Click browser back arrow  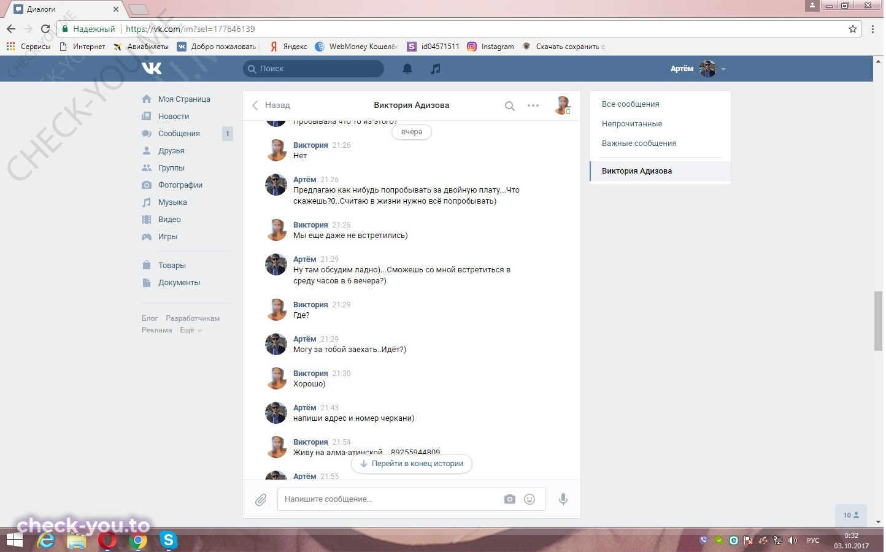[x=11, y=29]
